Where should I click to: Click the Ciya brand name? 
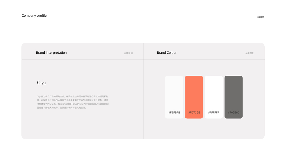tap(41, 83)
